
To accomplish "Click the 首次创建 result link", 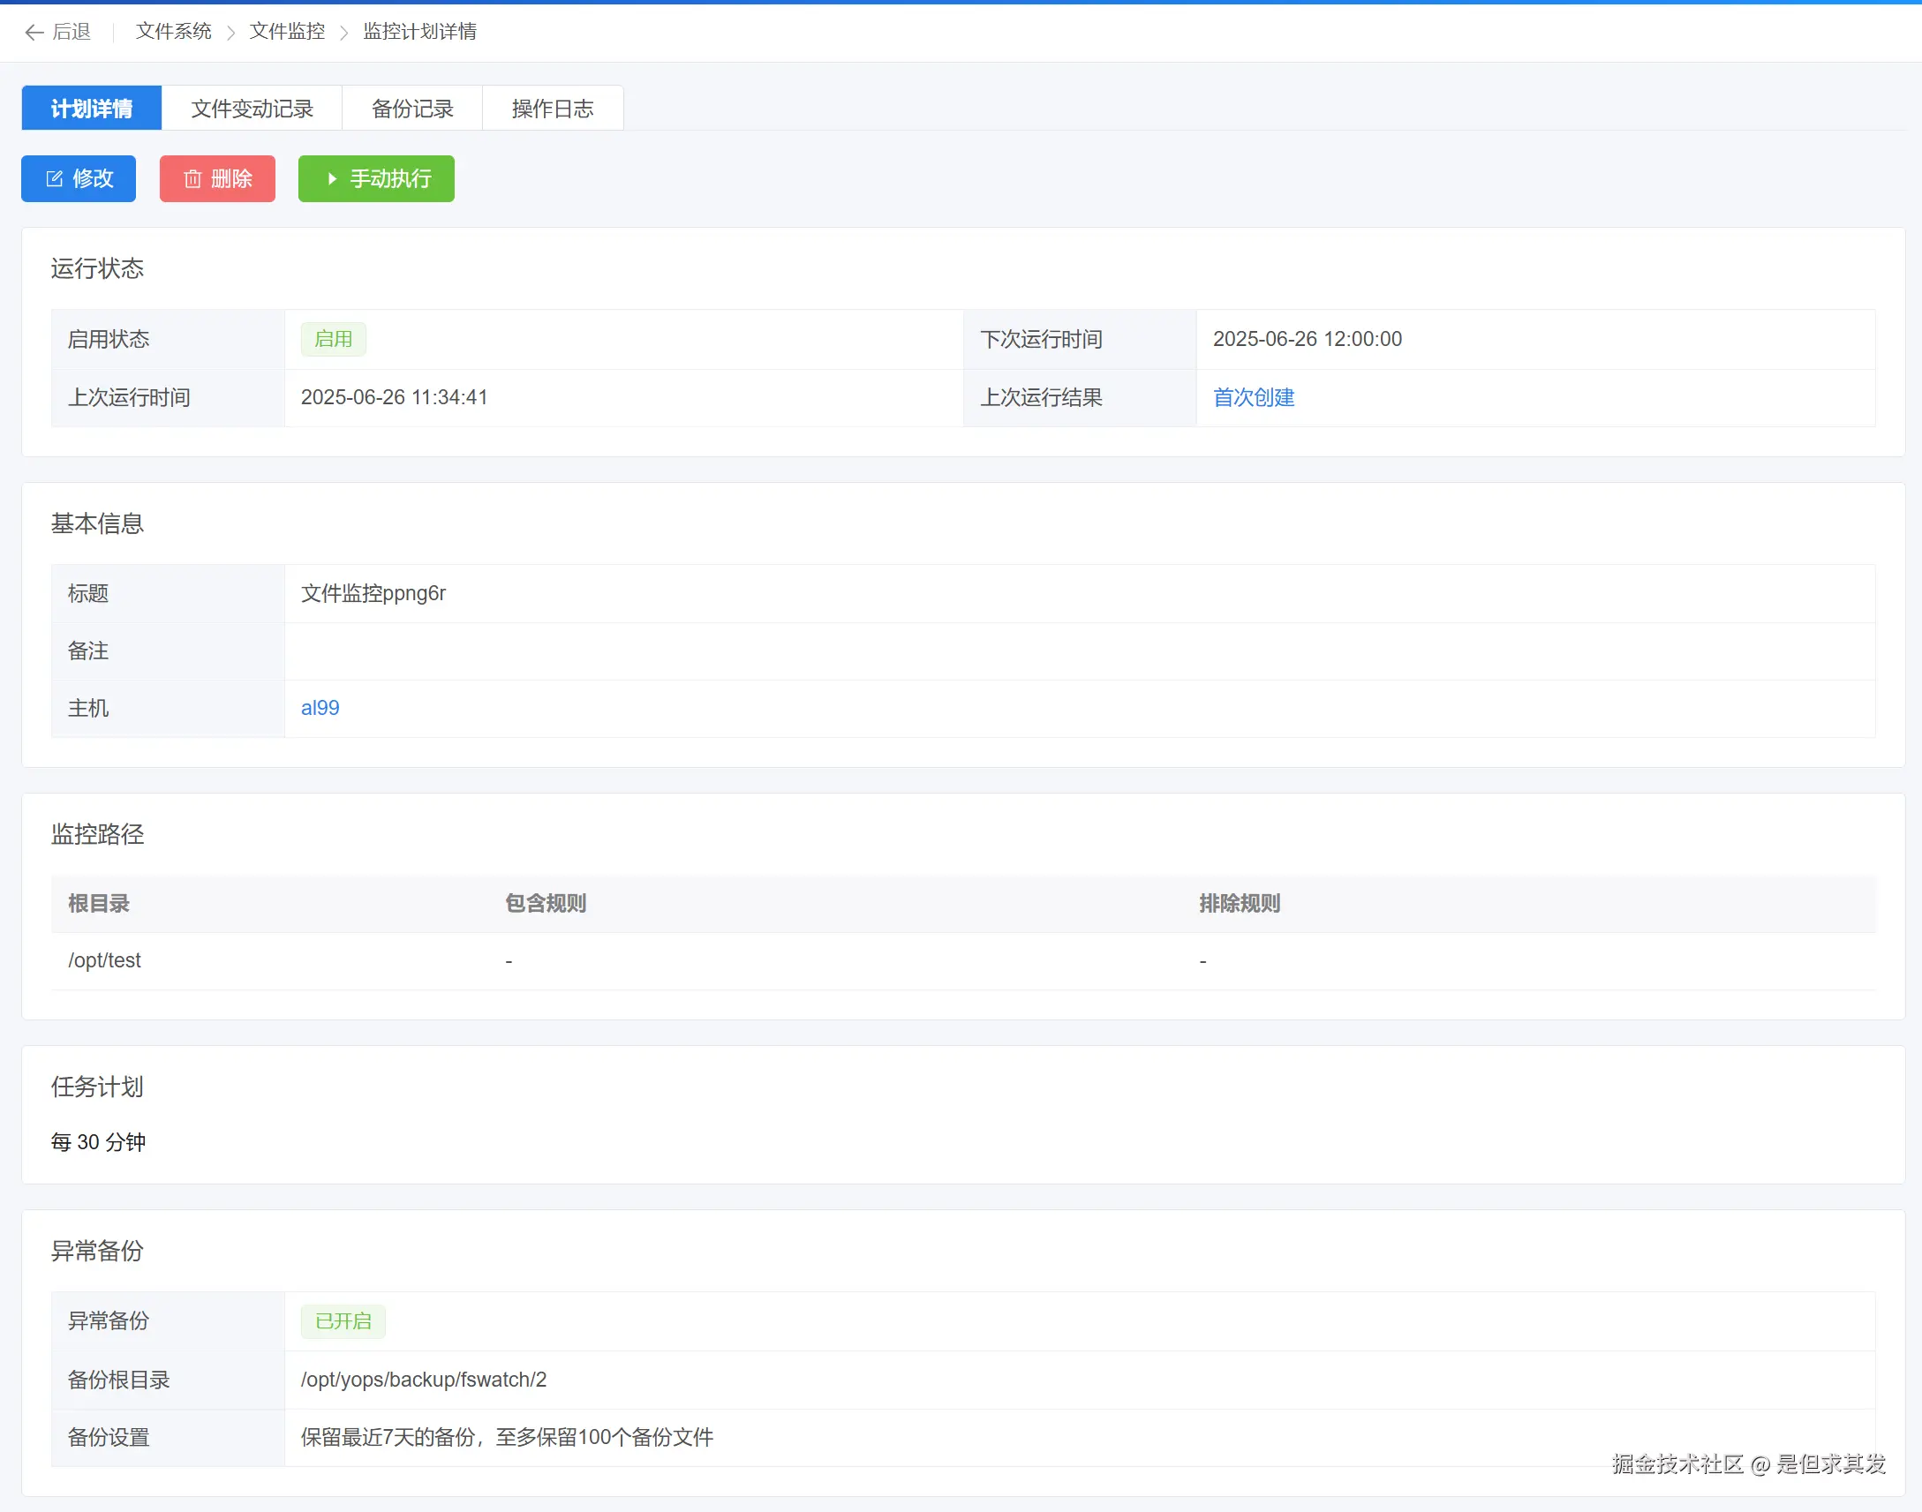I will pos(1253,397).
